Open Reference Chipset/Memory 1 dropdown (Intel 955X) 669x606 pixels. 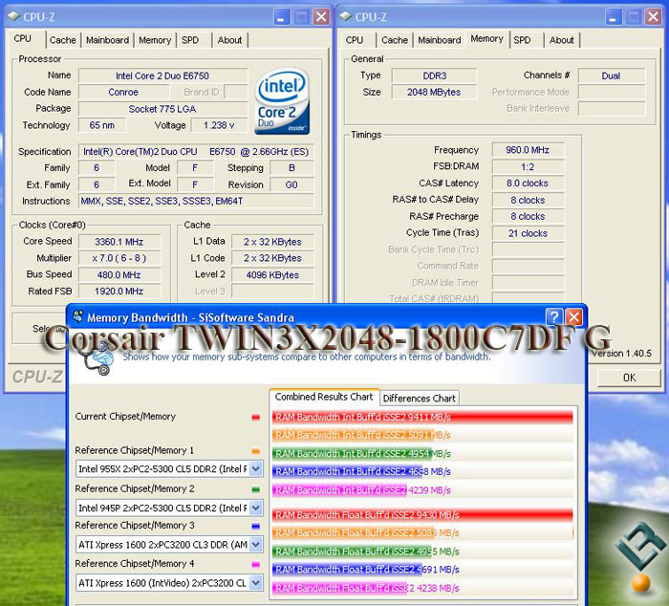coord(255,469)
